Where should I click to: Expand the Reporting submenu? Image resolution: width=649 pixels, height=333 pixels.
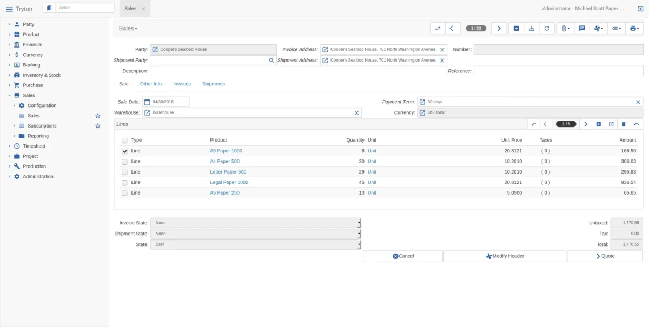(14, 136)
